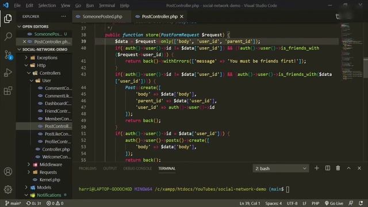Open the feedback icon in status bar
The image size is (368, 207).
pos(351,203)
